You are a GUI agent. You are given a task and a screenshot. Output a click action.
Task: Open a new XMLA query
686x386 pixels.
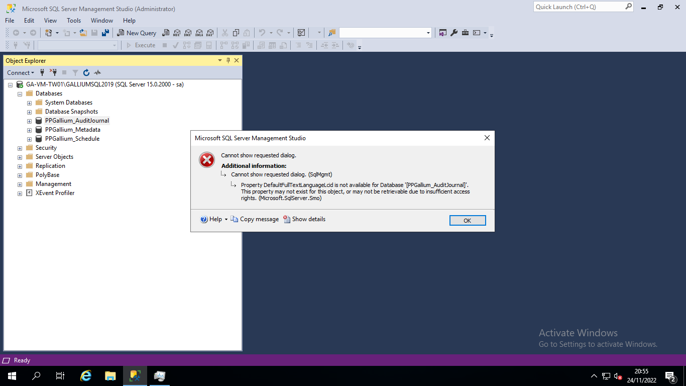199,33
